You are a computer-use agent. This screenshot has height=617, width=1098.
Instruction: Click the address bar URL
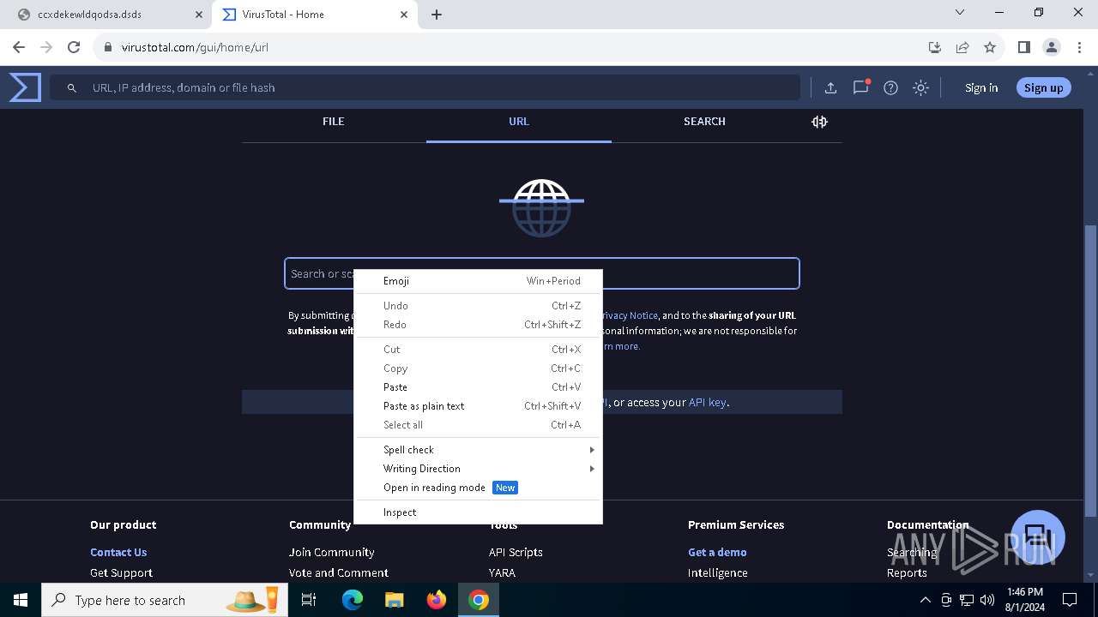pos(195,47)
